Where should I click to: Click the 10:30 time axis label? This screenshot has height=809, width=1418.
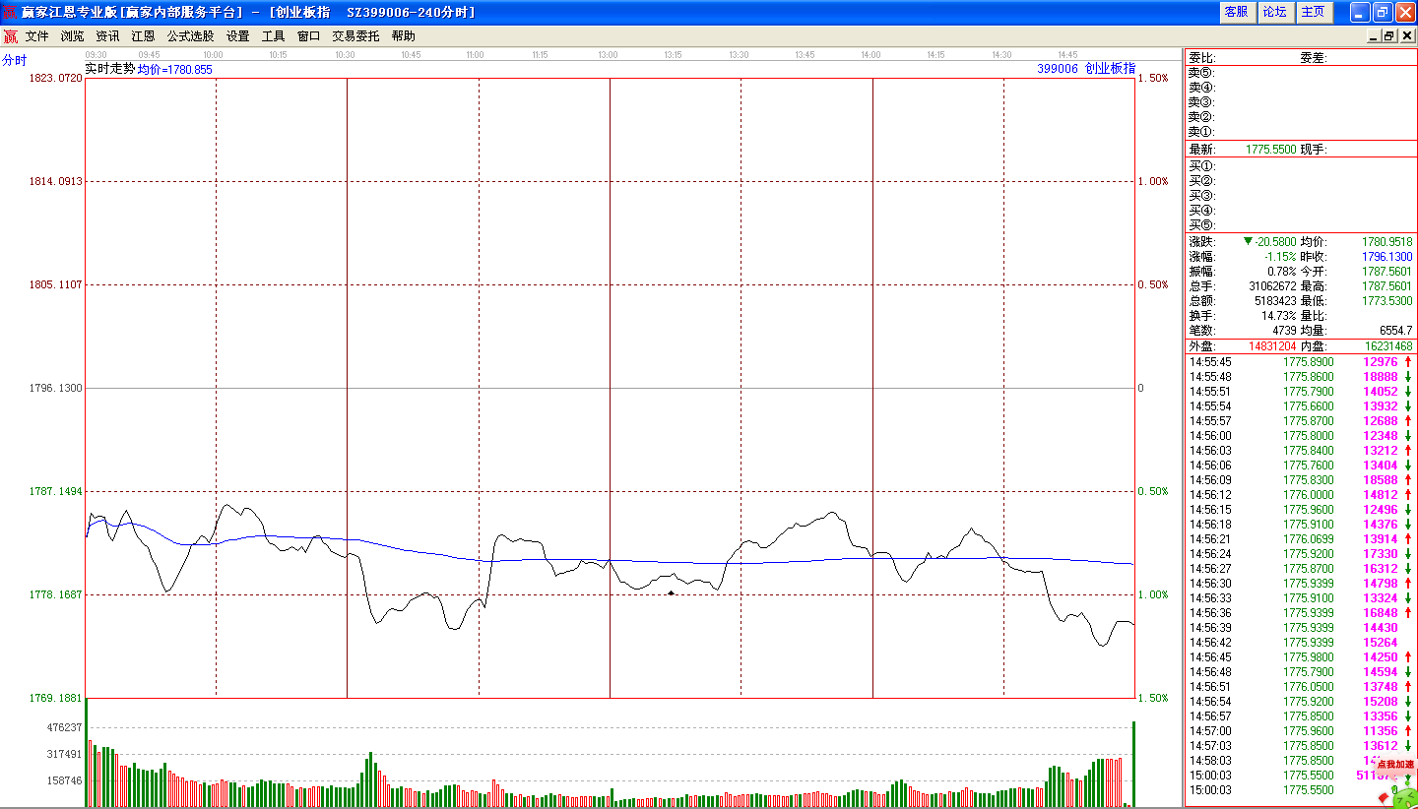(345, 55)
